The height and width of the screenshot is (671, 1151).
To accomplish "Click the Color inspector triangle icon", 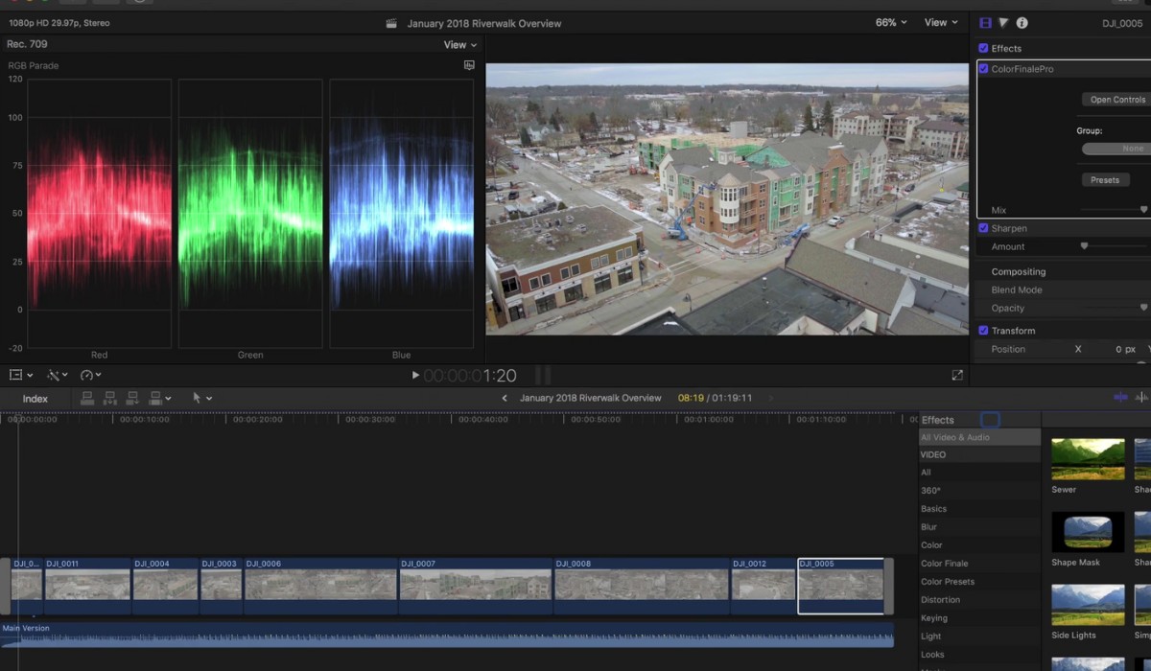I will tap(1003, 23).
